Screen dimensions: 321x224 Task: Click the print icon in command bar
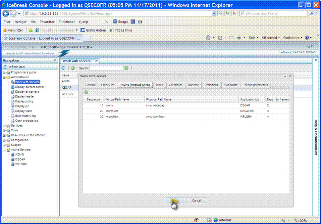point(239,38)
